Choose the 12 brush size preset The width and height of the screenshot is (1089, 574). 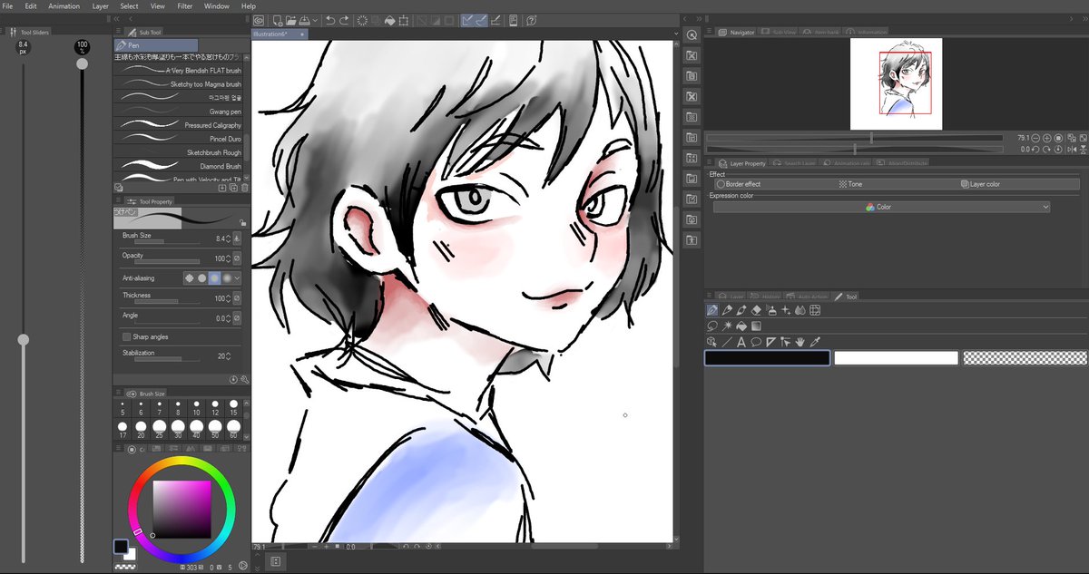tap(215, 407)
